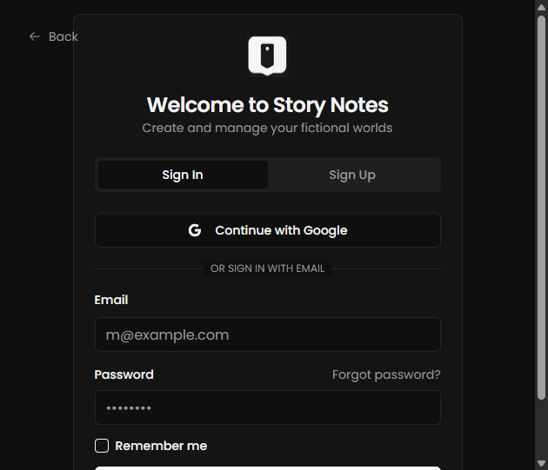The image size is (548, 470).
Task: Click the Password field label
Action: pyautogui.click(x=124, y=374)
